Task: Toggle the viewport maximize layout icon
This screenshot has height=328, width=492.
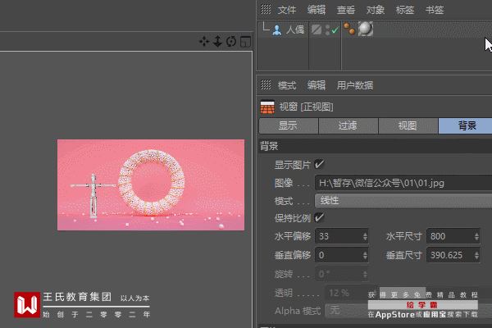Action: pos(245,42)
